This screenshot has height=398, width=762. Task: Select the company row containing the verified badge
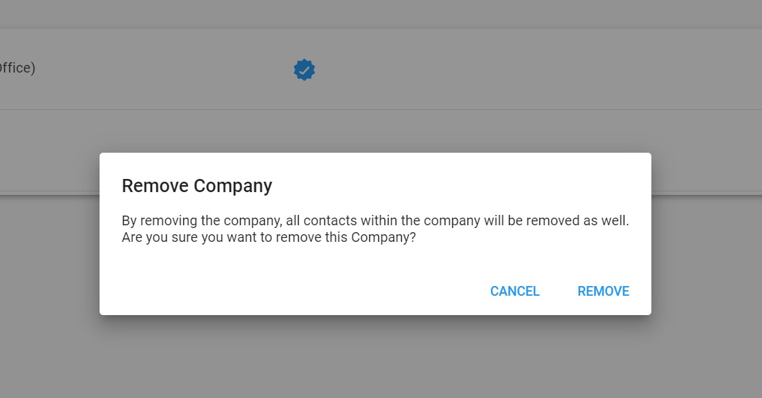click(381, 69)
